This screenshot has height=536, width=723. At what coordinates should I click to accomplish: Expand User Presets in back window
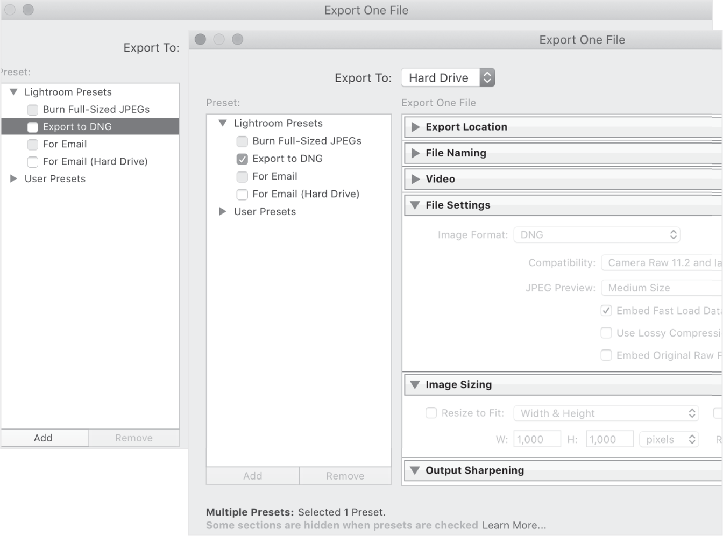pyautogui.click(x=14, y=178)
